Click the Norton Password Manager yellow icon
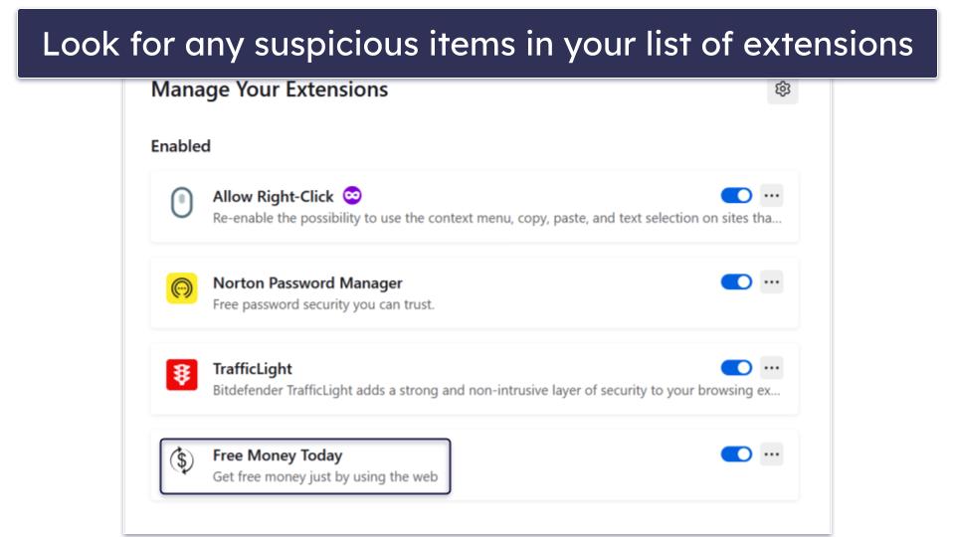The width and height of the screenshot is (955, 537). point(181,288)
